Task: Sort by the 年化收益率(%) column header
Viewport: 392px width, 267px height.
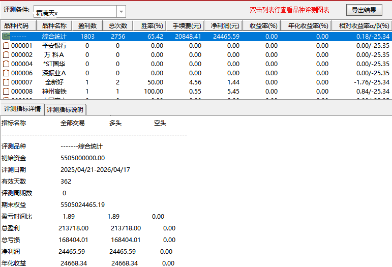Action: coord(306,25)
